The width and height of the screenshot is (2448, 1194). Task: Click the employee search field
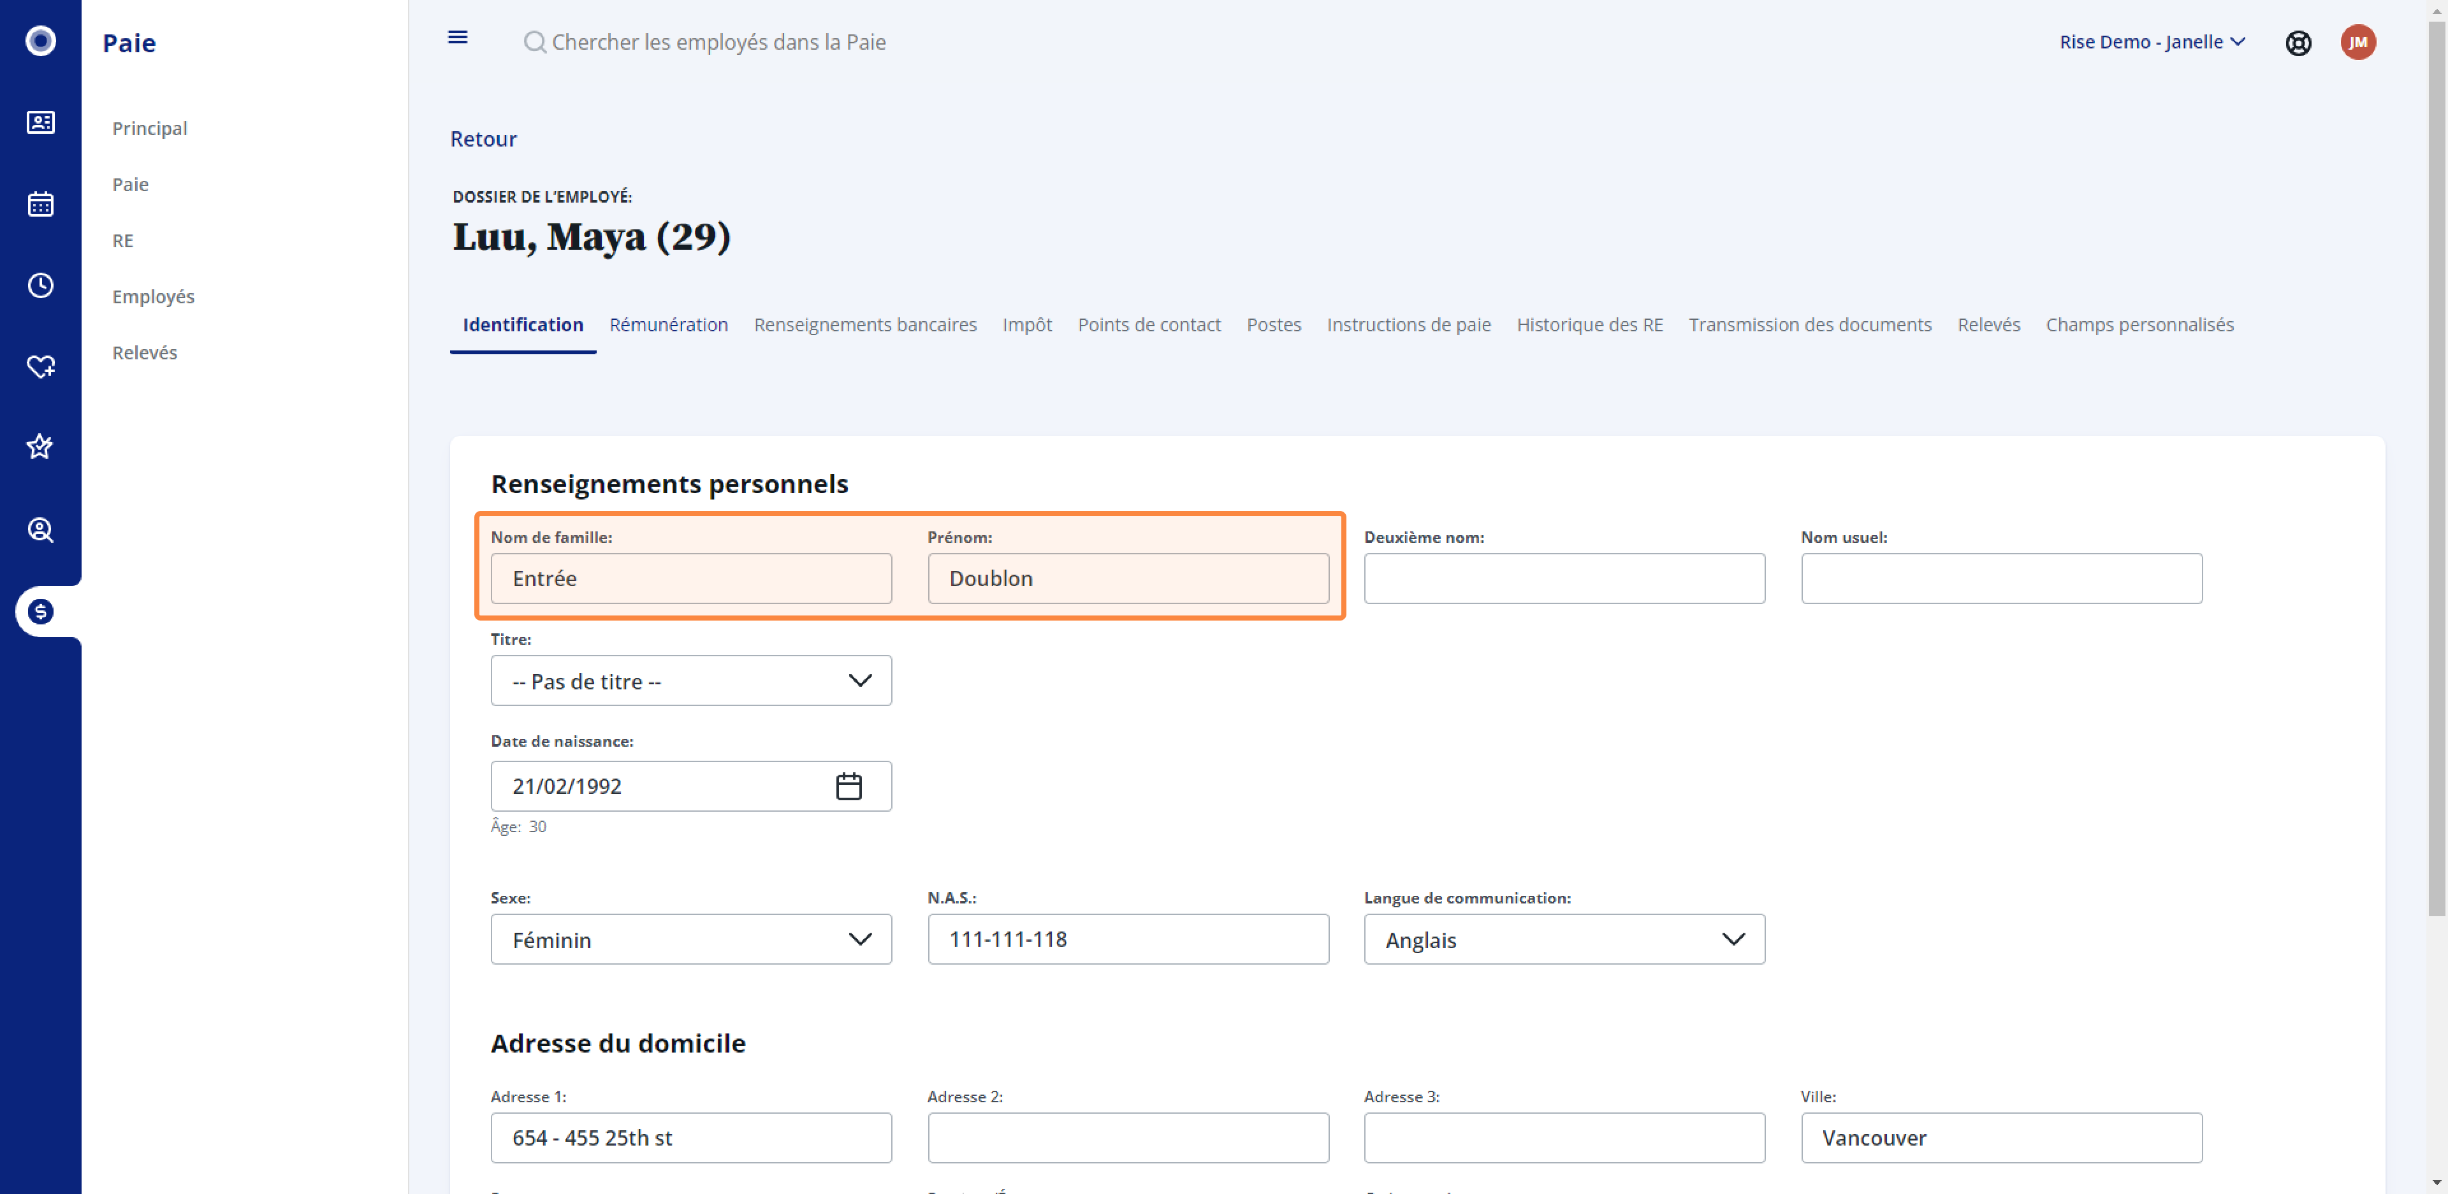pyautogui.click(x=718, y=42)
